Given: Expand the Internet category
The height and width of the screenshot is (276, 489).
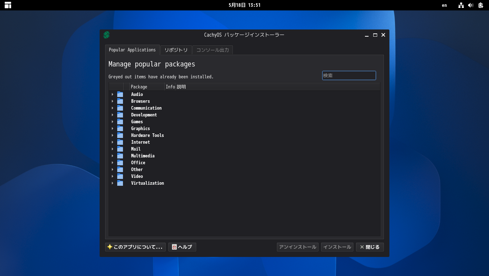Looking at the screenshot, I should (113, 142).
